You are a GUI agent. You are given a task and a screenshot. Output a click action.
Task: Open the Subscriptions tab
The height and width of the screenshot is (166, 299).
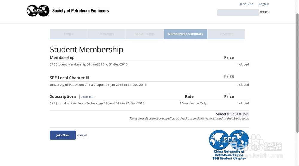point(145,34)
